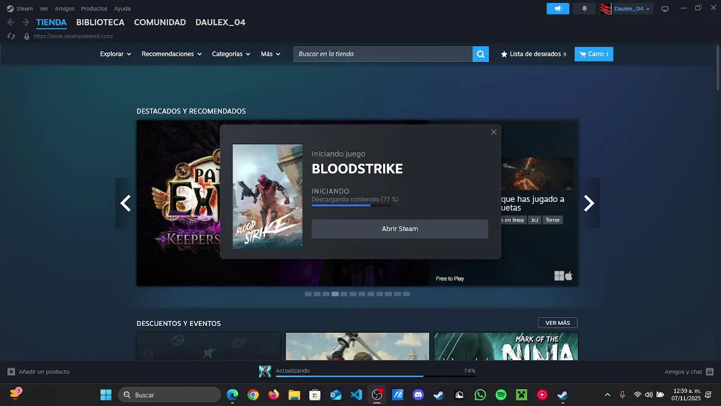Switch to the DAULEX_04 profile tab
The image size is (721, 406).
click(220, 23)
